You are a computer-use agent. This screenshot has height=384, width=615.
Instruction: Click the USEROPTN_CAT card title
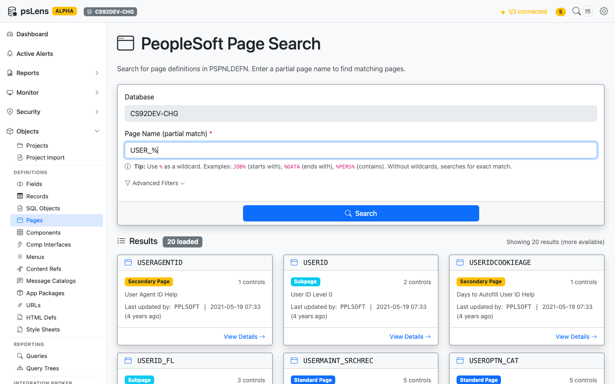(x=494, y=361)
